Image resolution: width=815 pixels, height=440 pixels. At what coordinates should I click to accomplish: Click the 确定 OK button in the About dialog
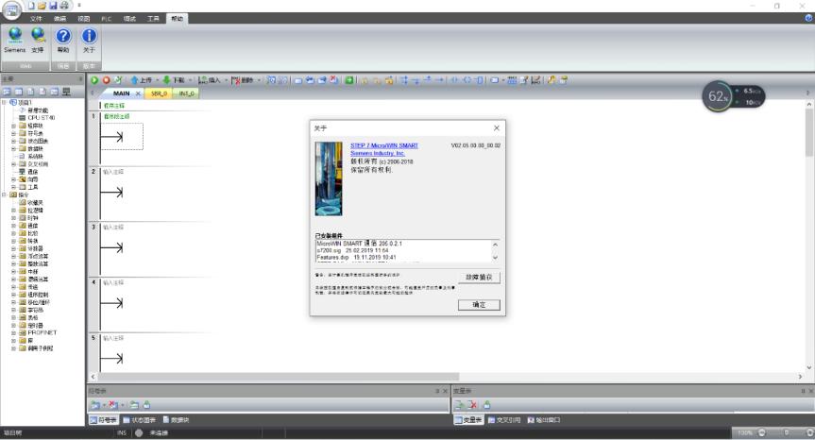[479, 305]
